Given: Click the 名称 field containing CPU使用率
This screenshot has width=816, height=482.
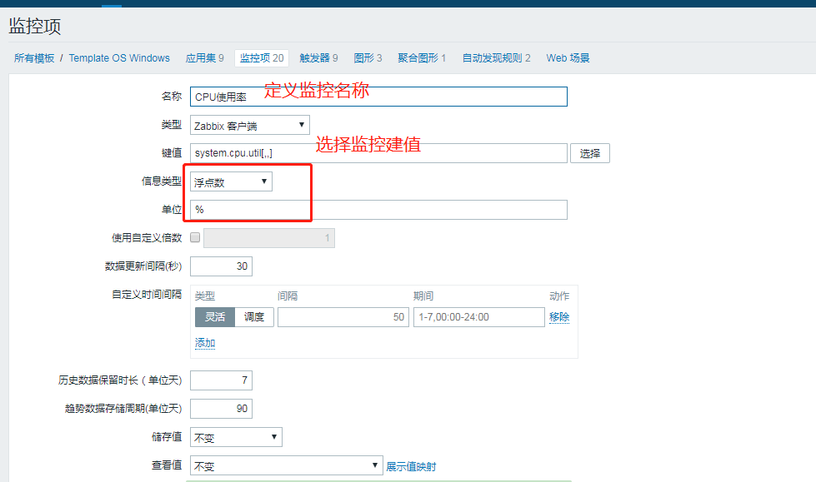Looking at the screenshot, I should point(379,97).
